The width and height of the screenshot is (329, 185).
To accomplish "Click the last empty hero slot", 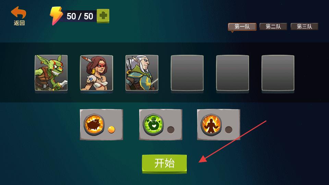I will click(x=278, y=73).
